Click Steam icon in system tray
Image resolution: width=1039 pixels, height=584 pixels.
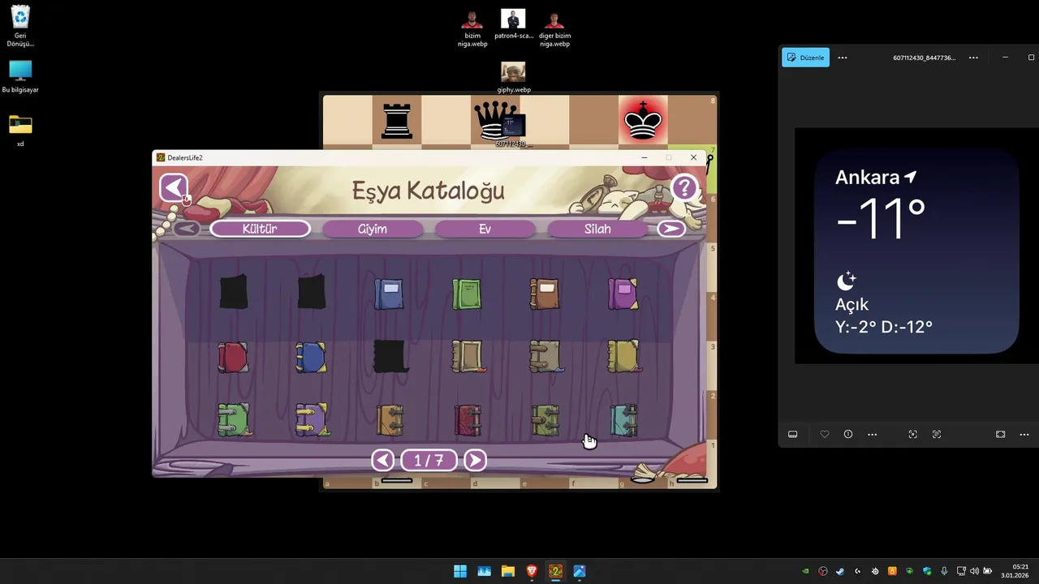(x=840, y=571)
